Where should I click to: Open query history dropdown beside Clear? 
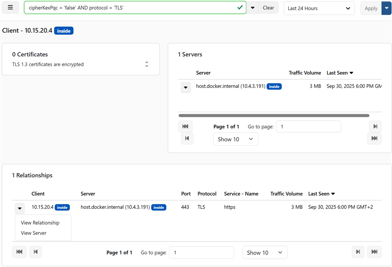pos(253,8)
